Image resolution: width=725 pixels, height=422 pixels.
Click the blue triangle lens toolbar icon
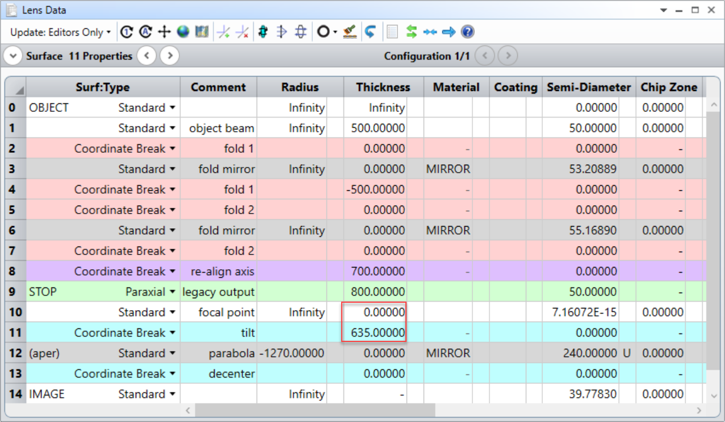click(282, 32)
